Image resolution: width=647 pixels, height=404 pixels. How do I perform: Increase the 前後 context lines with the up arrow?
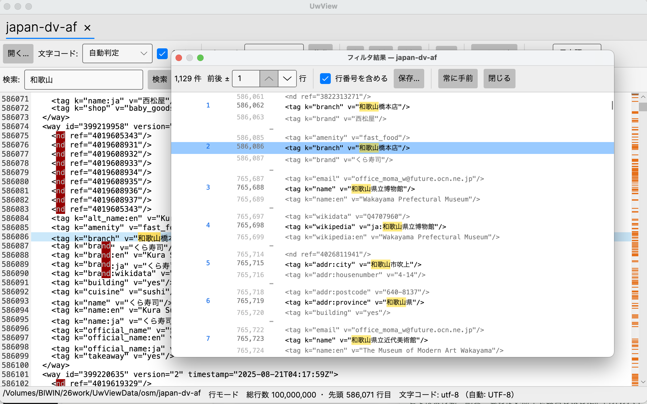(269, 79)
